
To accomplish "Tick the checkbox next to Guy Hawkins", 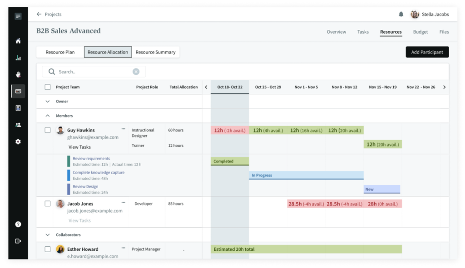I will point(48,130).
